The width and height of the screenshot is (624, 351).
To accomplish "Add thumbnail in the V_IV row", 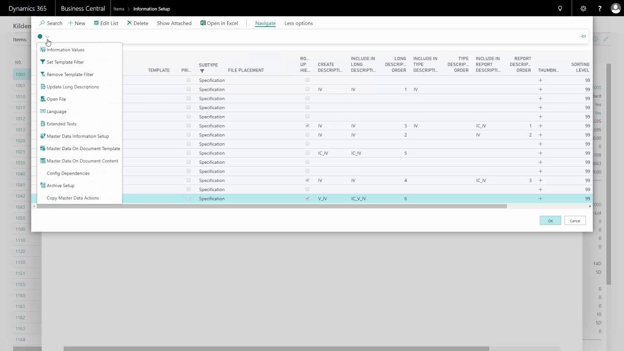I will [540, 199].
